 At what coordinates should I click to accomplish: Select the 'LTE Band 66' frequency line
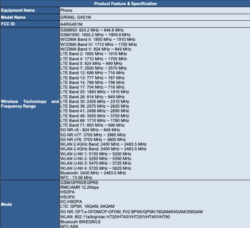(95, 120)
